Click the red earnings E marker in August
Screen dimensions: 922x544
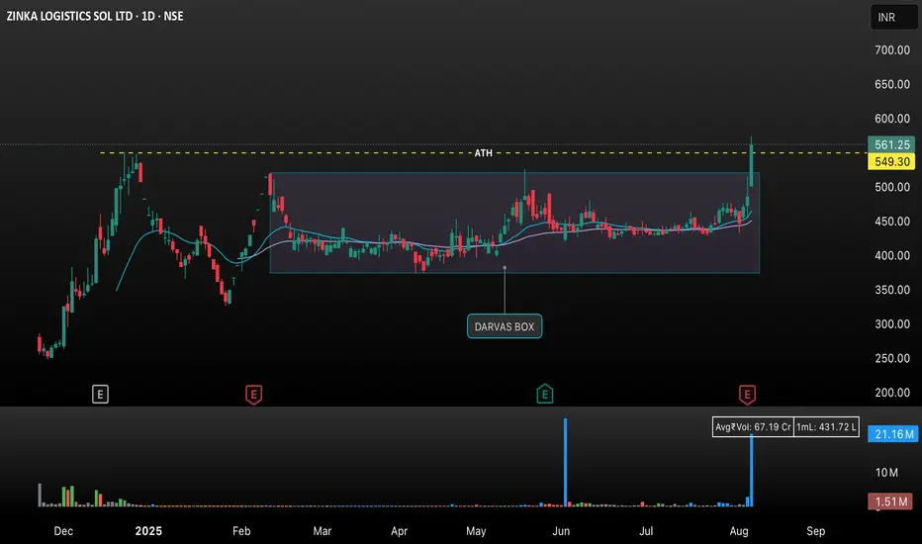(x=747, y=394)
